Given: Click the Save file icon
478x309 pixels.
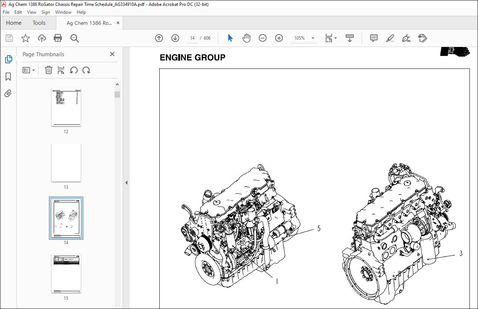Looking at the screenshot, I should pos(9,38).
